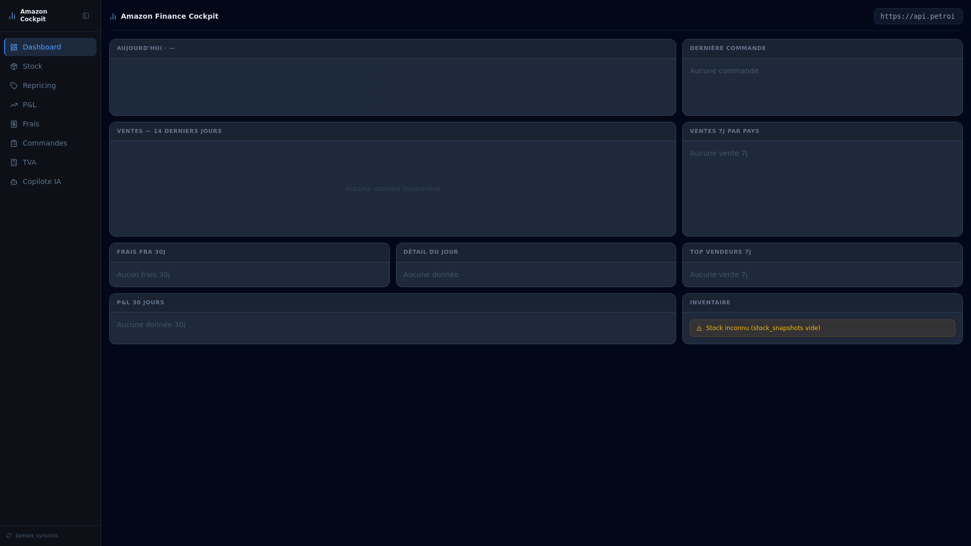
Task: Click the P&L 30 JOURS card header
Action: point(392,303)
